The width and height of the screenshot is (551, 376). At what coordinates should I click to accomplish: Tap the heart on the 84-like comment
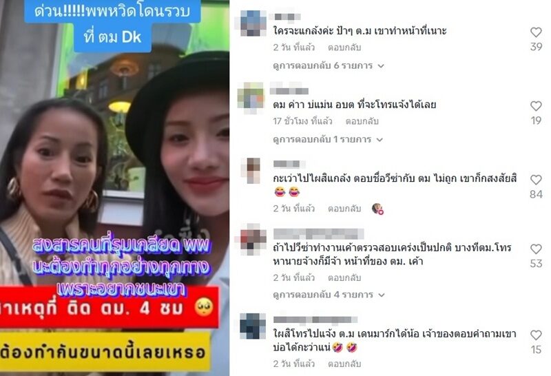click(536, 180)
